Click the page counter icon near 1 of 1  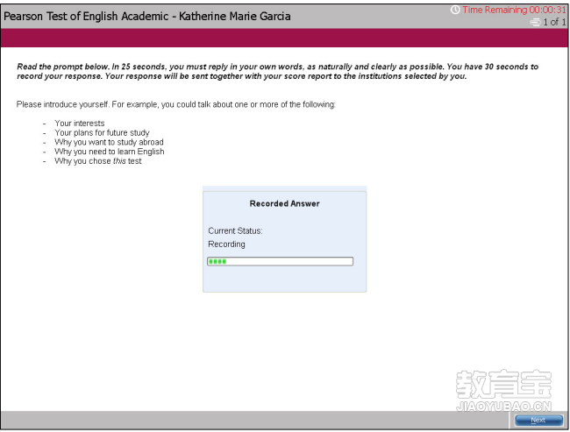coord(535,22)
